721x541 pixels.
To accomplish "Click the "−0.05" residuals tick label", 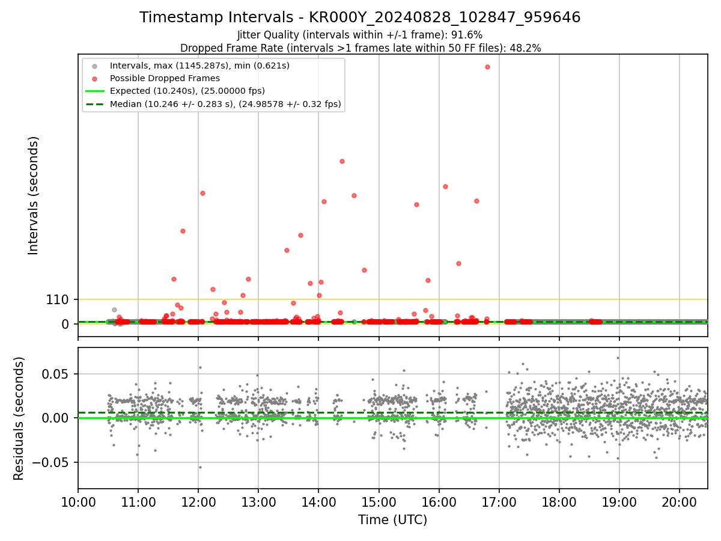I will [51, 463].
